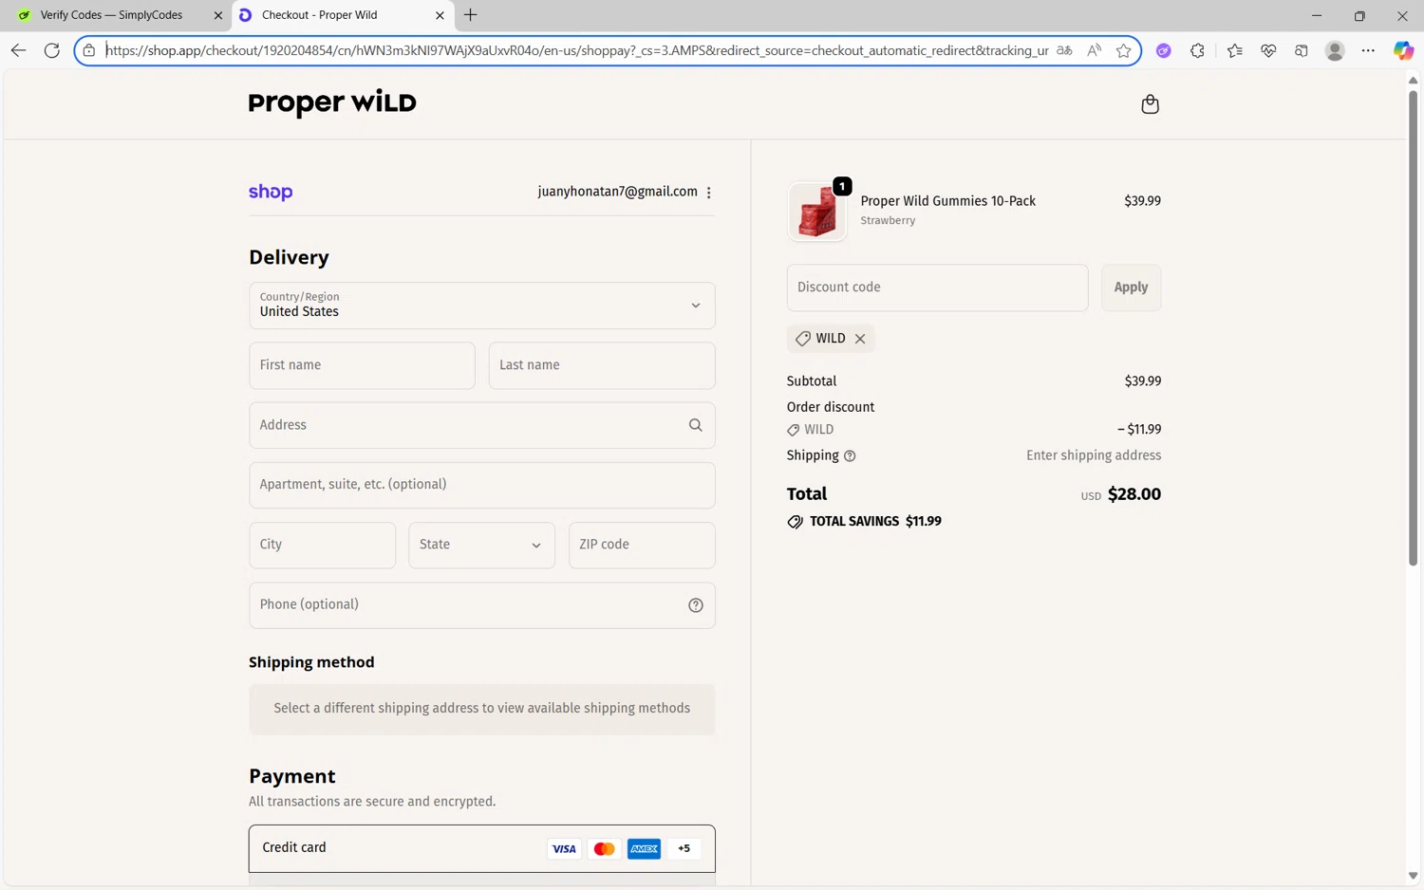The height and width of the screenshot is (890, 1424).
Task: Open the purple browser extension icon
Action: (x=1163, y=50)
